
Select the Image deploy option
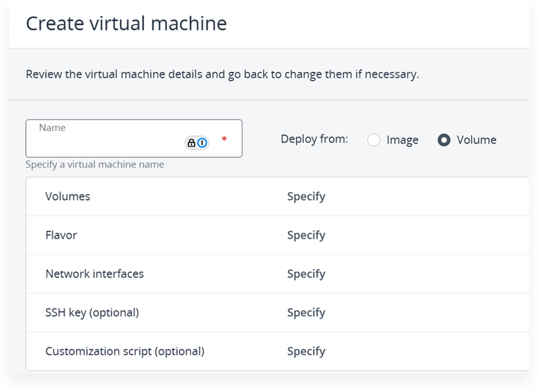(374, 140)
